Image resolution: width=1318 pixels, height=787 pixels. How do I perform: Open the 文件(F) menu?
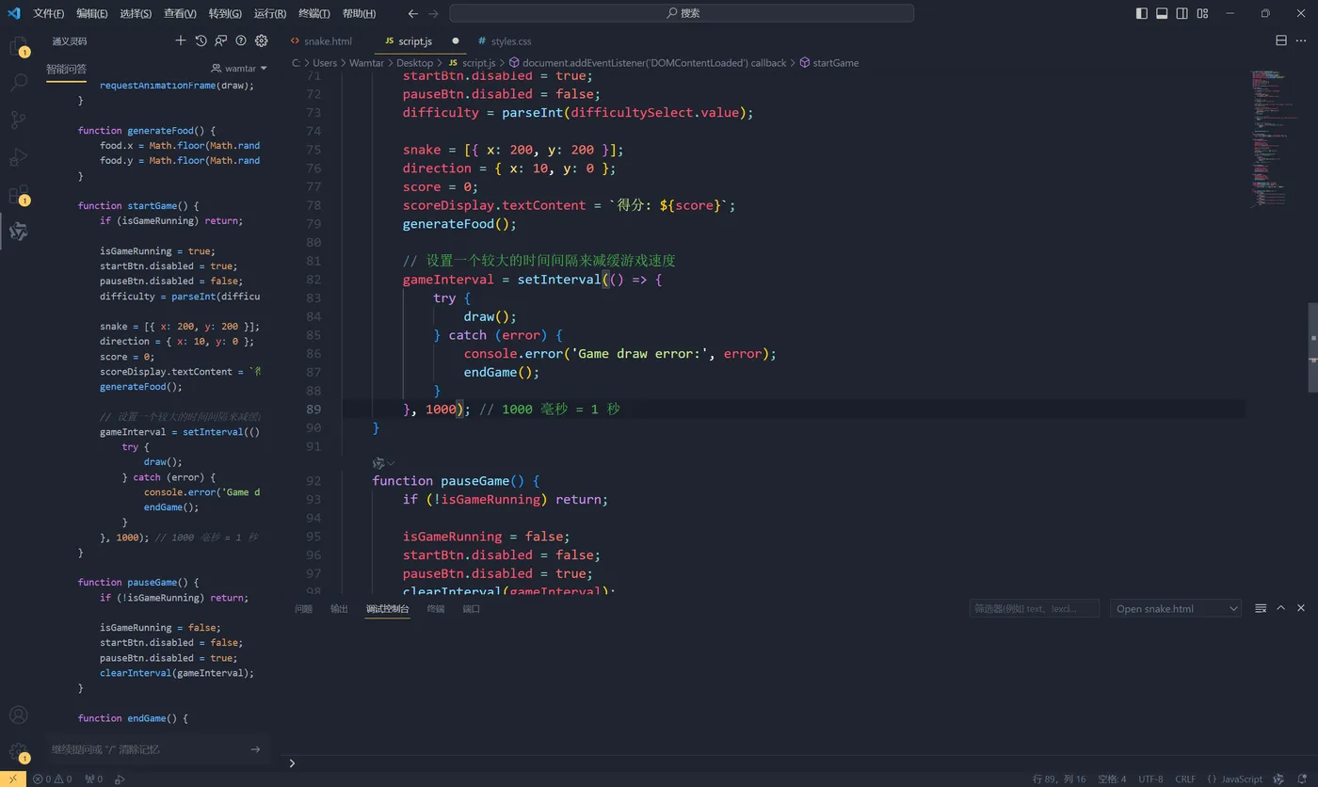[49, 13]
